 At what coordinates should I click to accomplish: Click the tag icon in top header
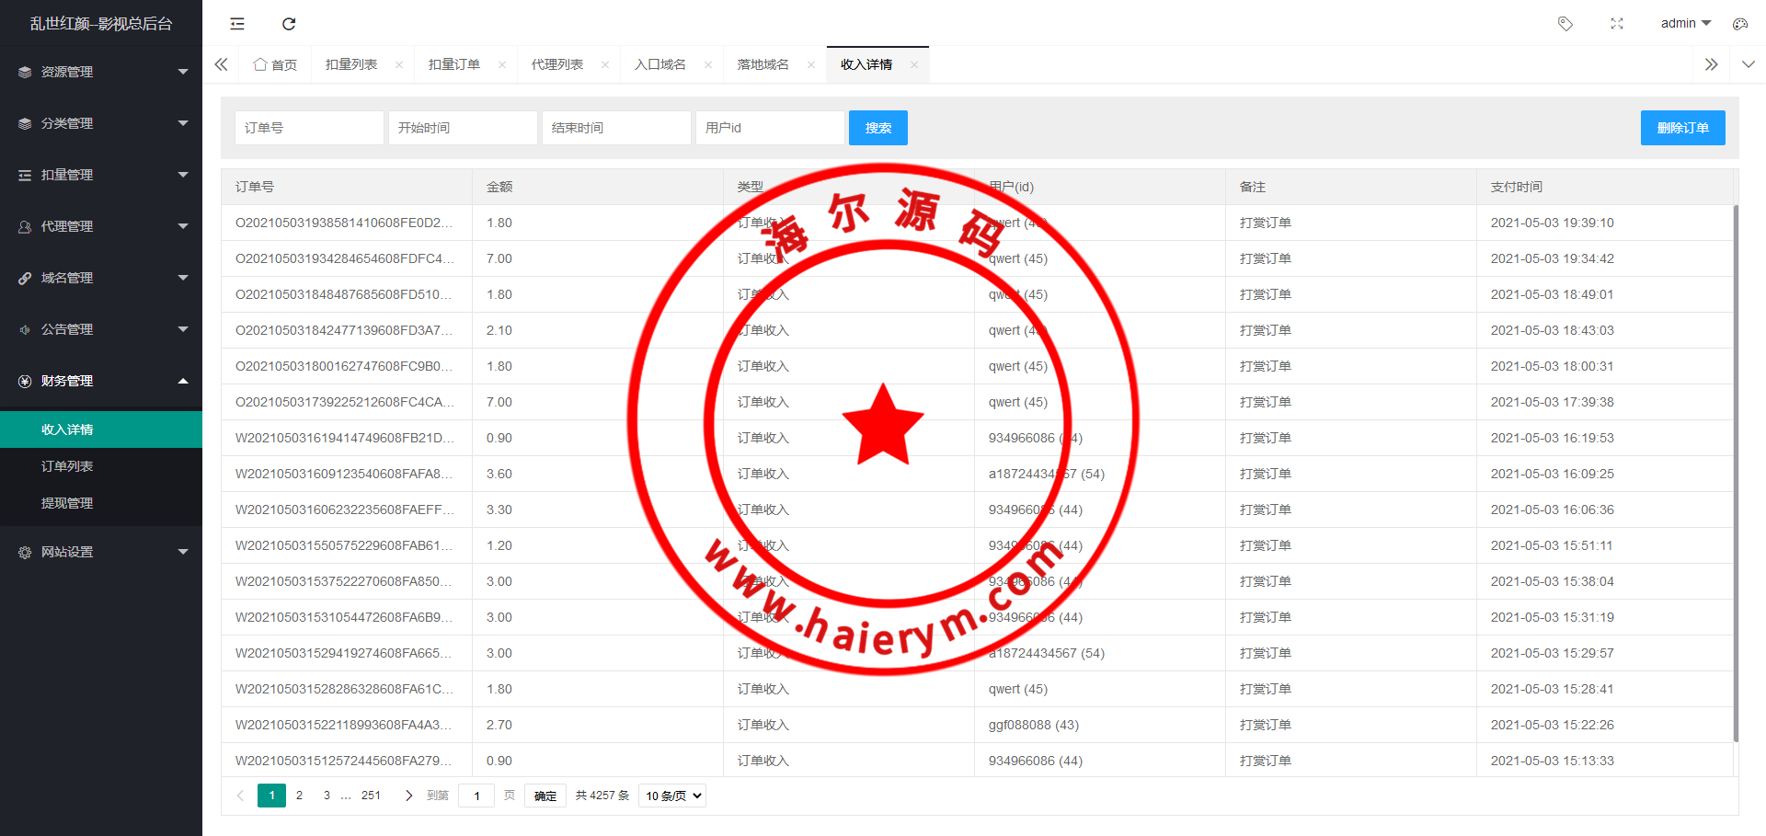[1565, 24]
